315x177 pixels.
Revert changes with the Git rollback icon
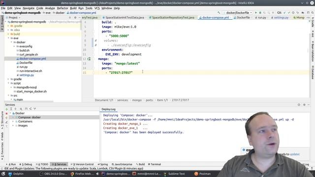click(x=297, y=13)
